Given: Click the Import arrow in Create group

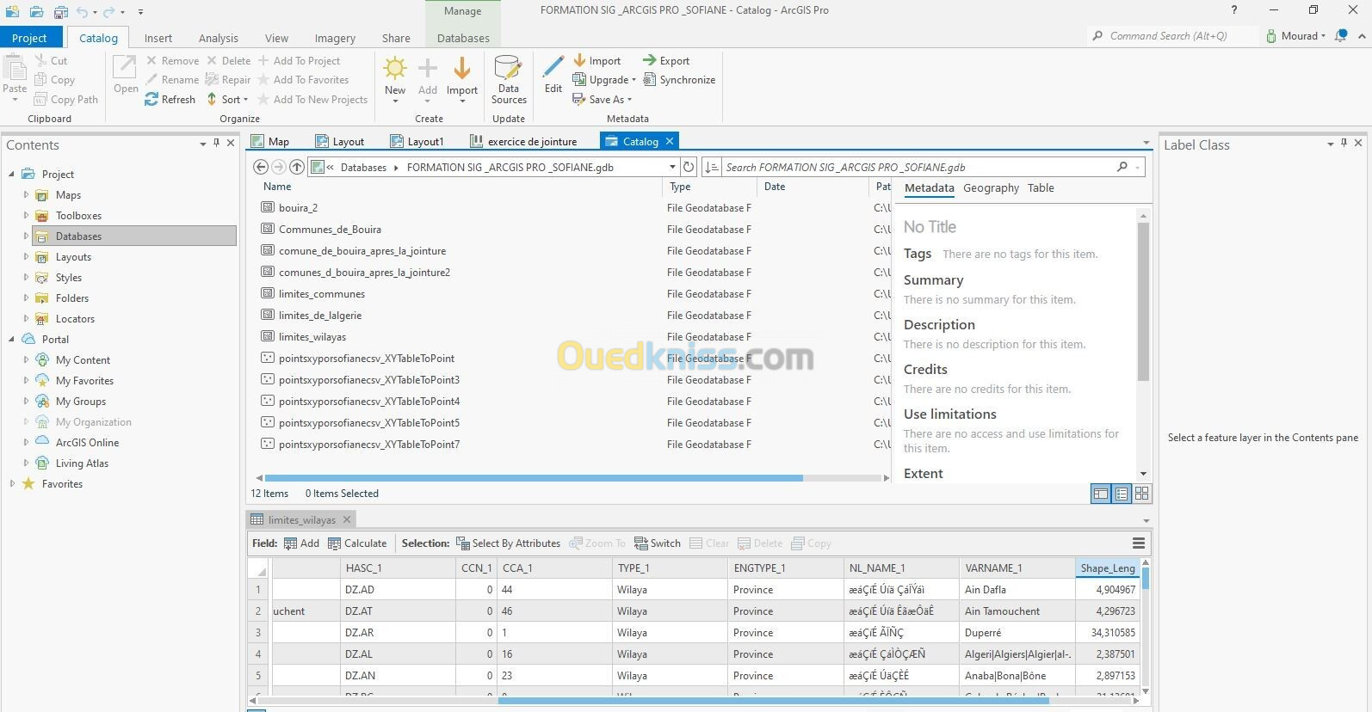Looking at the screenshot, I should click(462, 68).
